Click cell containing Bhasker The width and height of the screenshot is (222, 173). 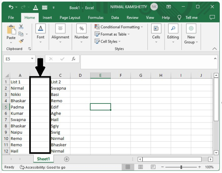tap(61, 145)
